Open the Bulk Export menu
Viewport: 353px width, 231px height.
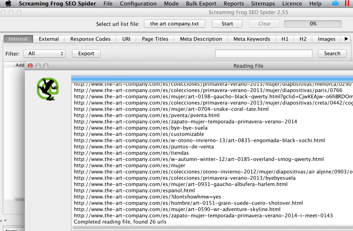point(201,4)
